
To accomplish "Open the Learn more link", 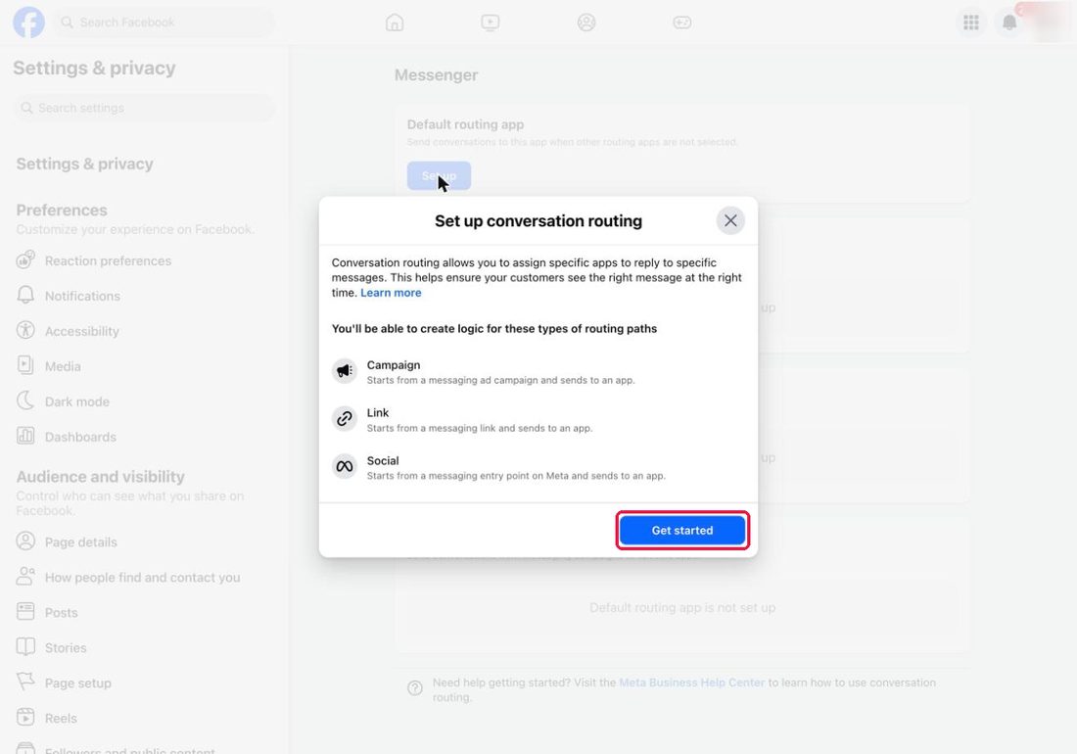I will [391, 293].
